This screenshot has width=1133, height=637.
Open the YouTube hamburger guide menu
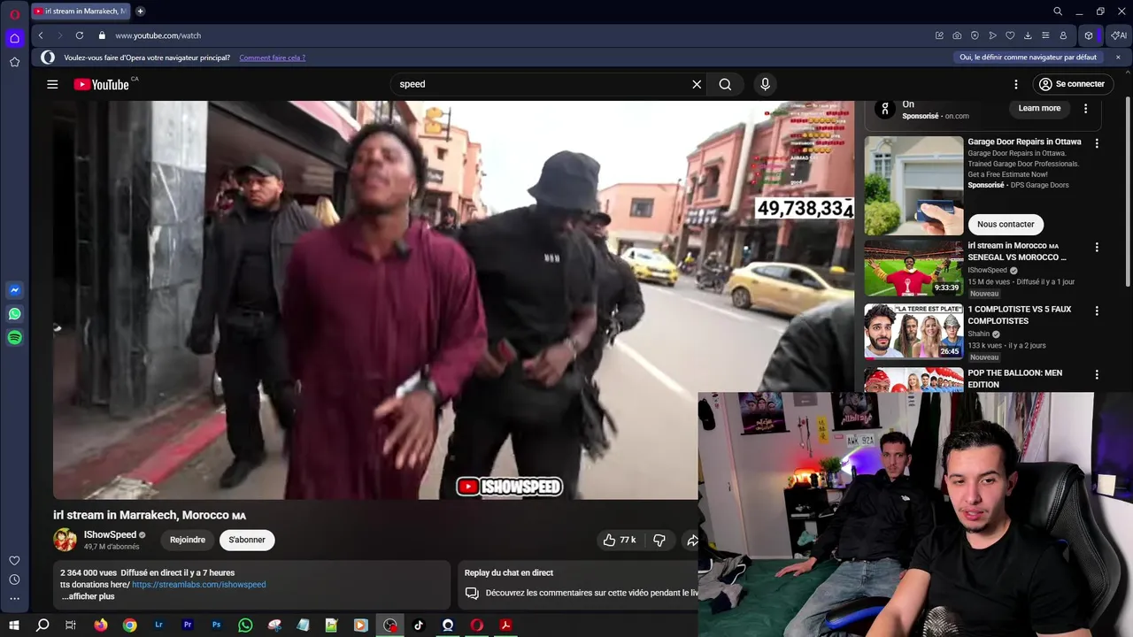coord(52,84)
